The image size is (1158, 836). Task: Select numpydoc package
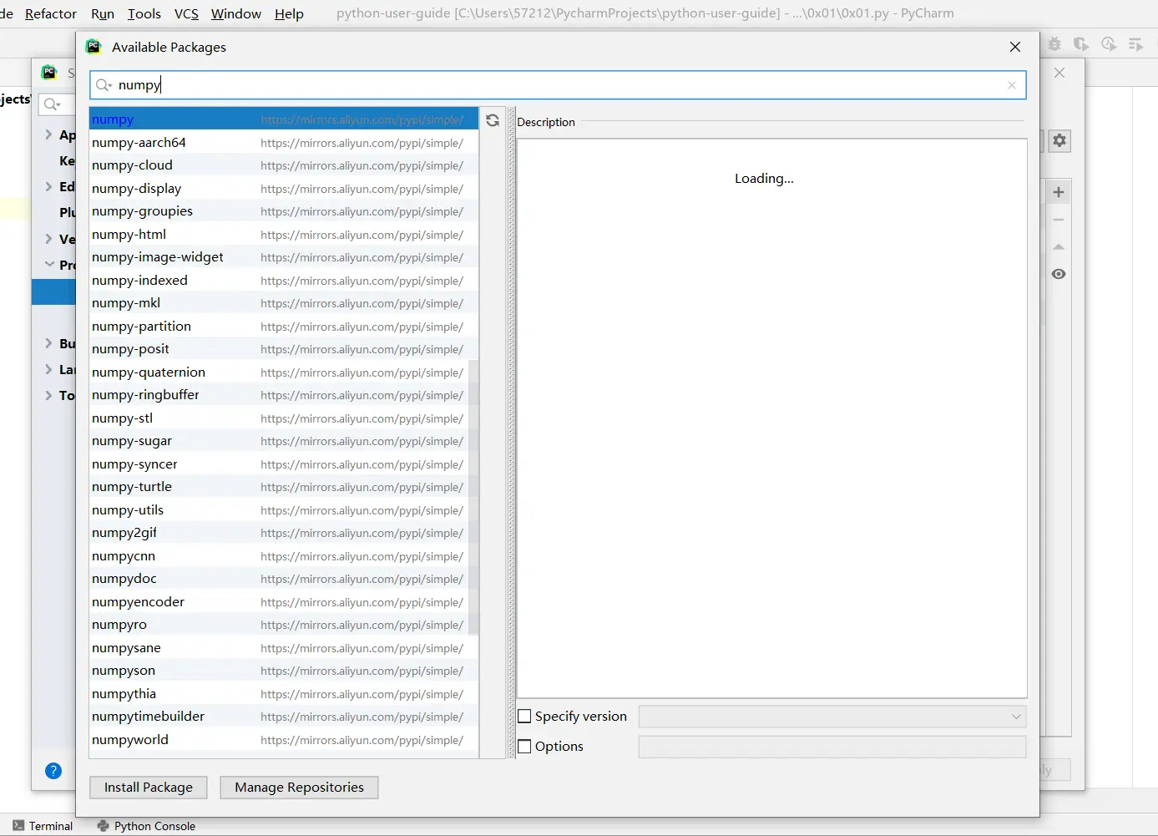pos(284,579)
